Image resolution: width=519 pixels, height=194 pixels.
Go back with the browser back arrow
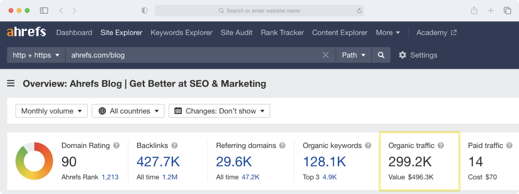pos(61,11)
